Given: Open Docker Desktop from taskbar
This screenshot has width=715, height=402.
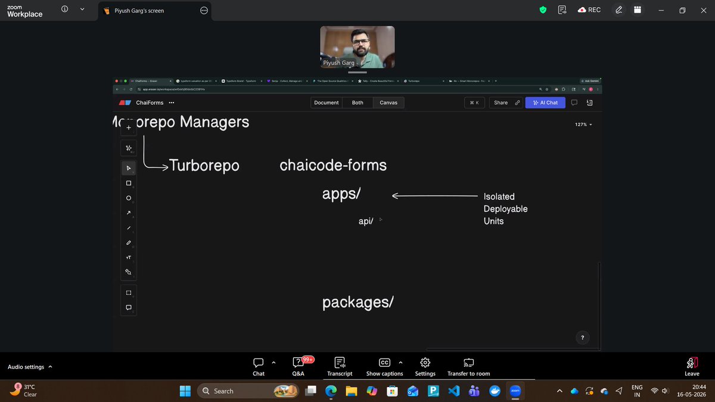Looking at the screenshot, I should coord(495,391).
